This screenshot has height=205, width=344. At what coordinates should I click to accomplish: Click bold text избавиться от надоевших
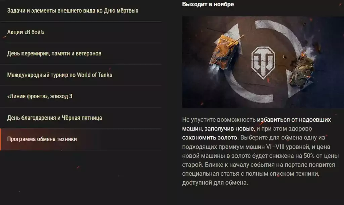(294, 120)
